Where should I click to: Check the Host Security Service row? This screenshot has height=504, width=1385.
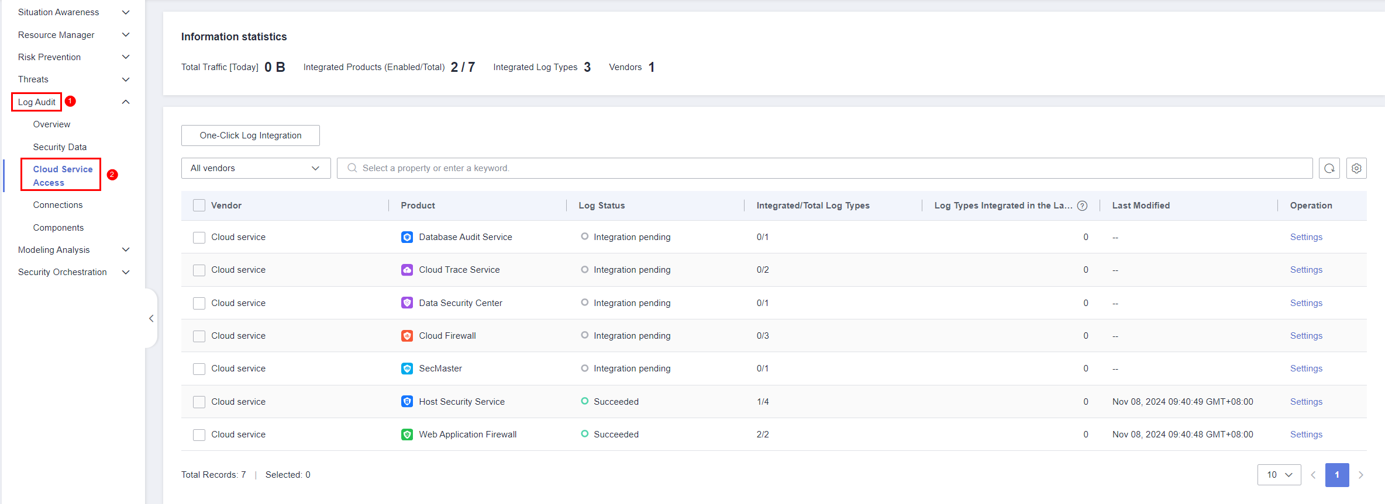(199, 402)
